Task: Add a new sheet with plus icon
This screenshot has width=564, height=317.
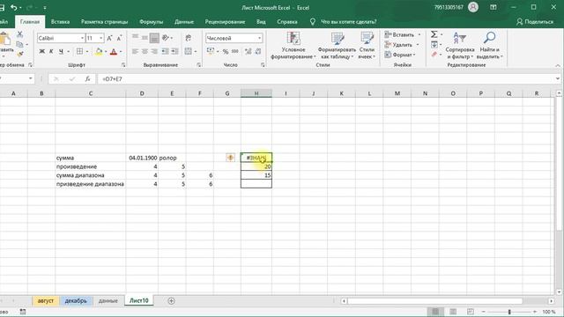Action: pos(171,301)
